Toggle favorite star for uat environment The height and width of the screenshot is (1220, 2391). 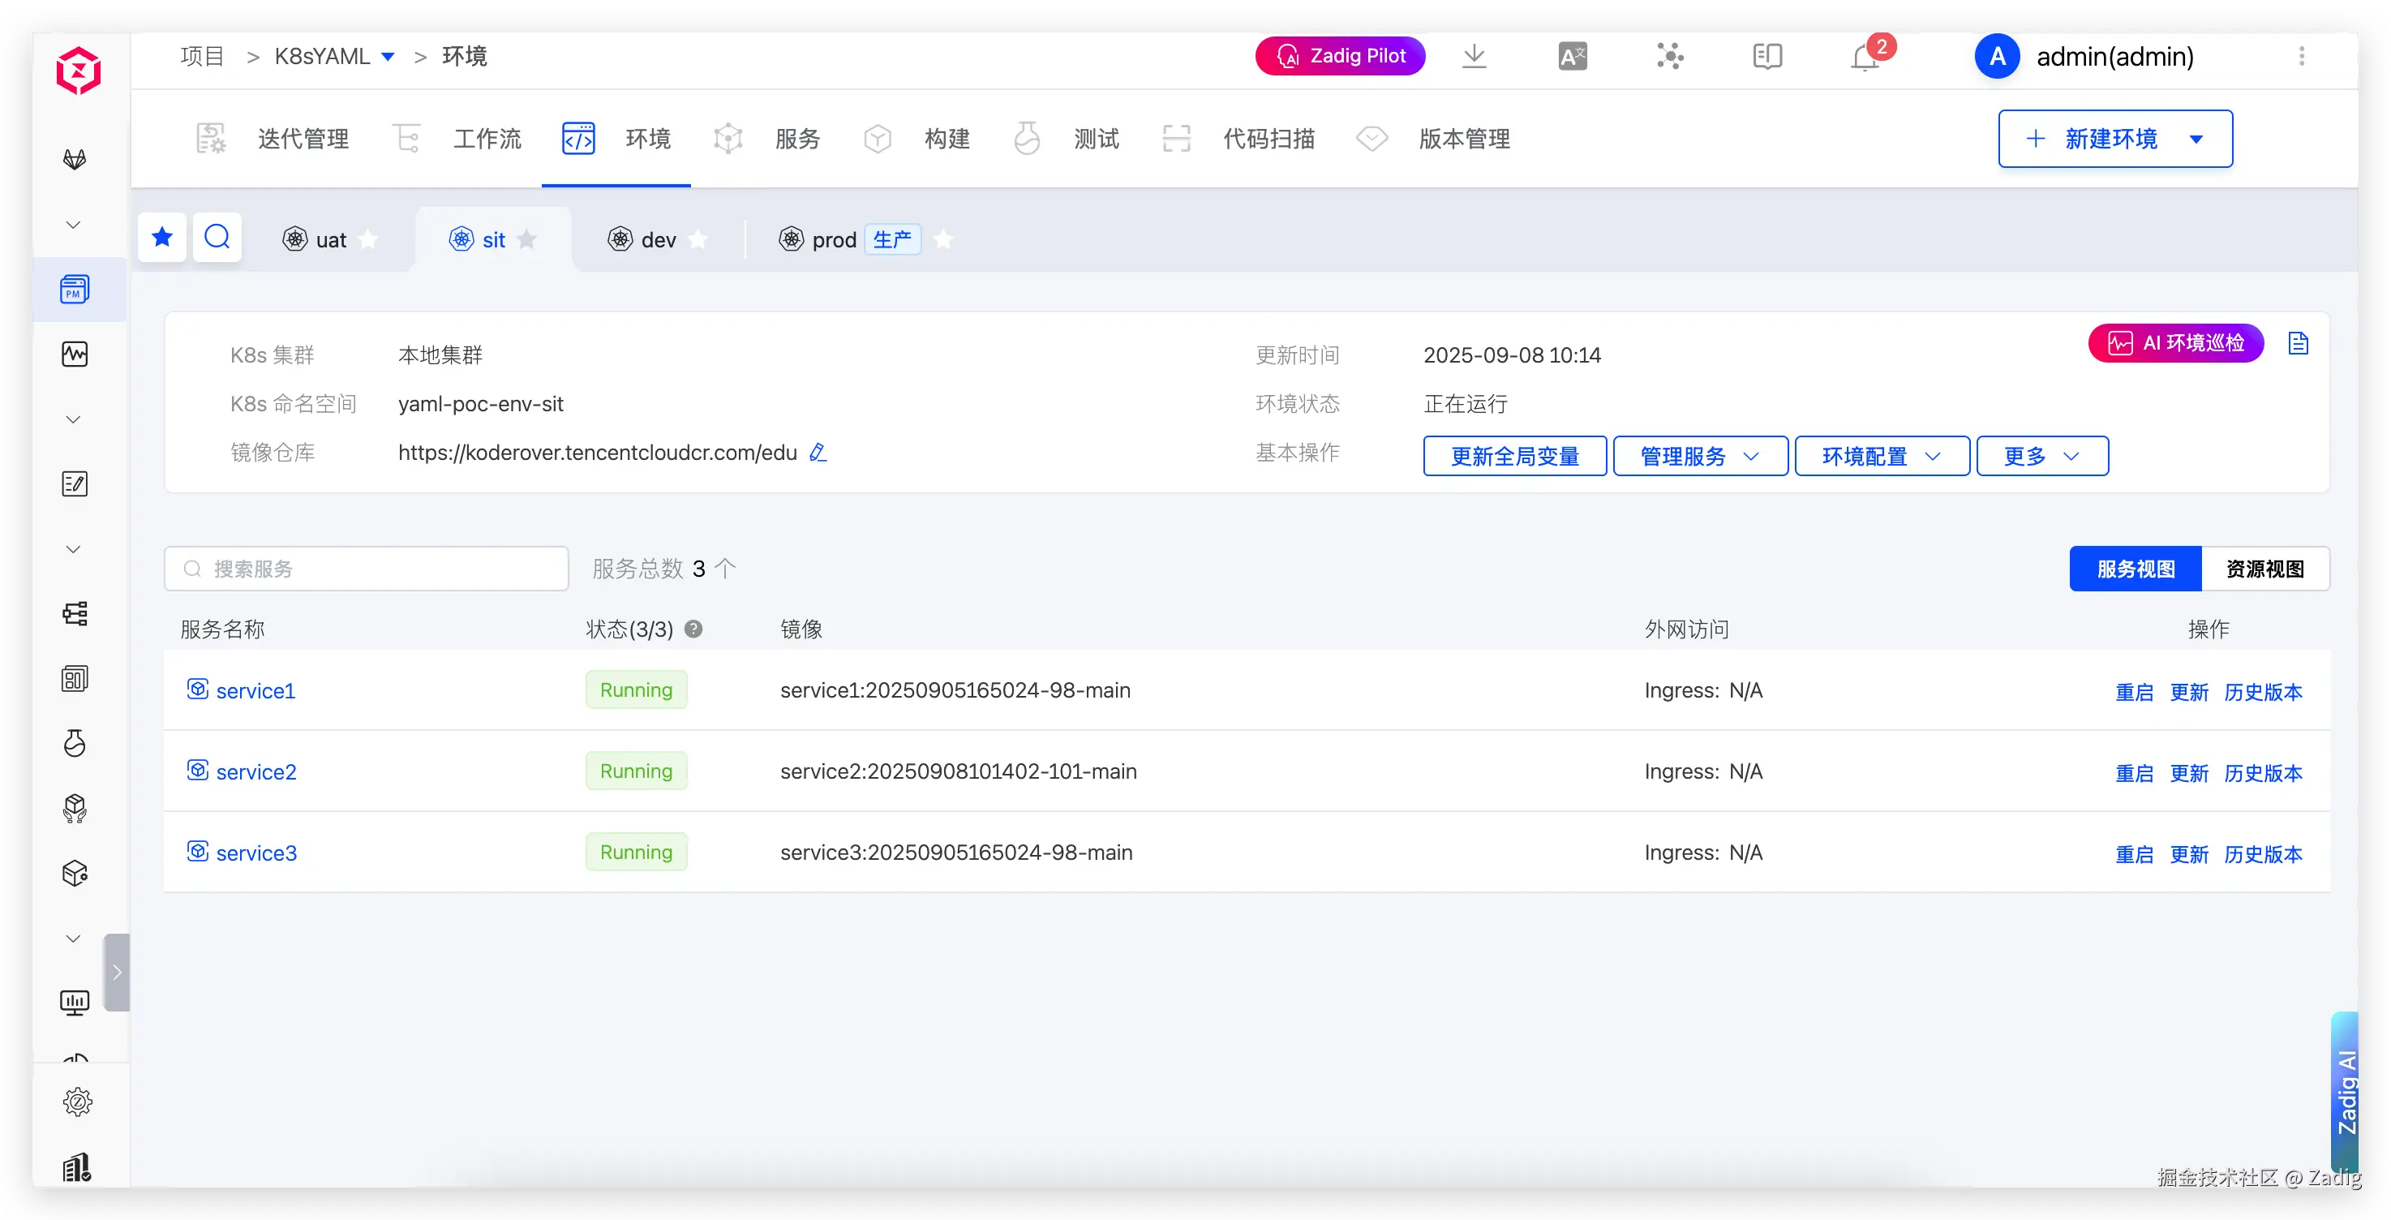click(368, 239)
